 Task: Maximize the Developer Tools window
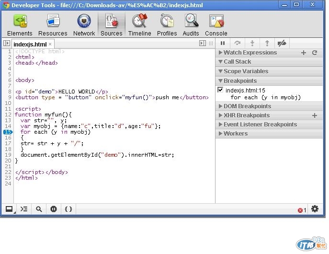(x=296, y=4)
